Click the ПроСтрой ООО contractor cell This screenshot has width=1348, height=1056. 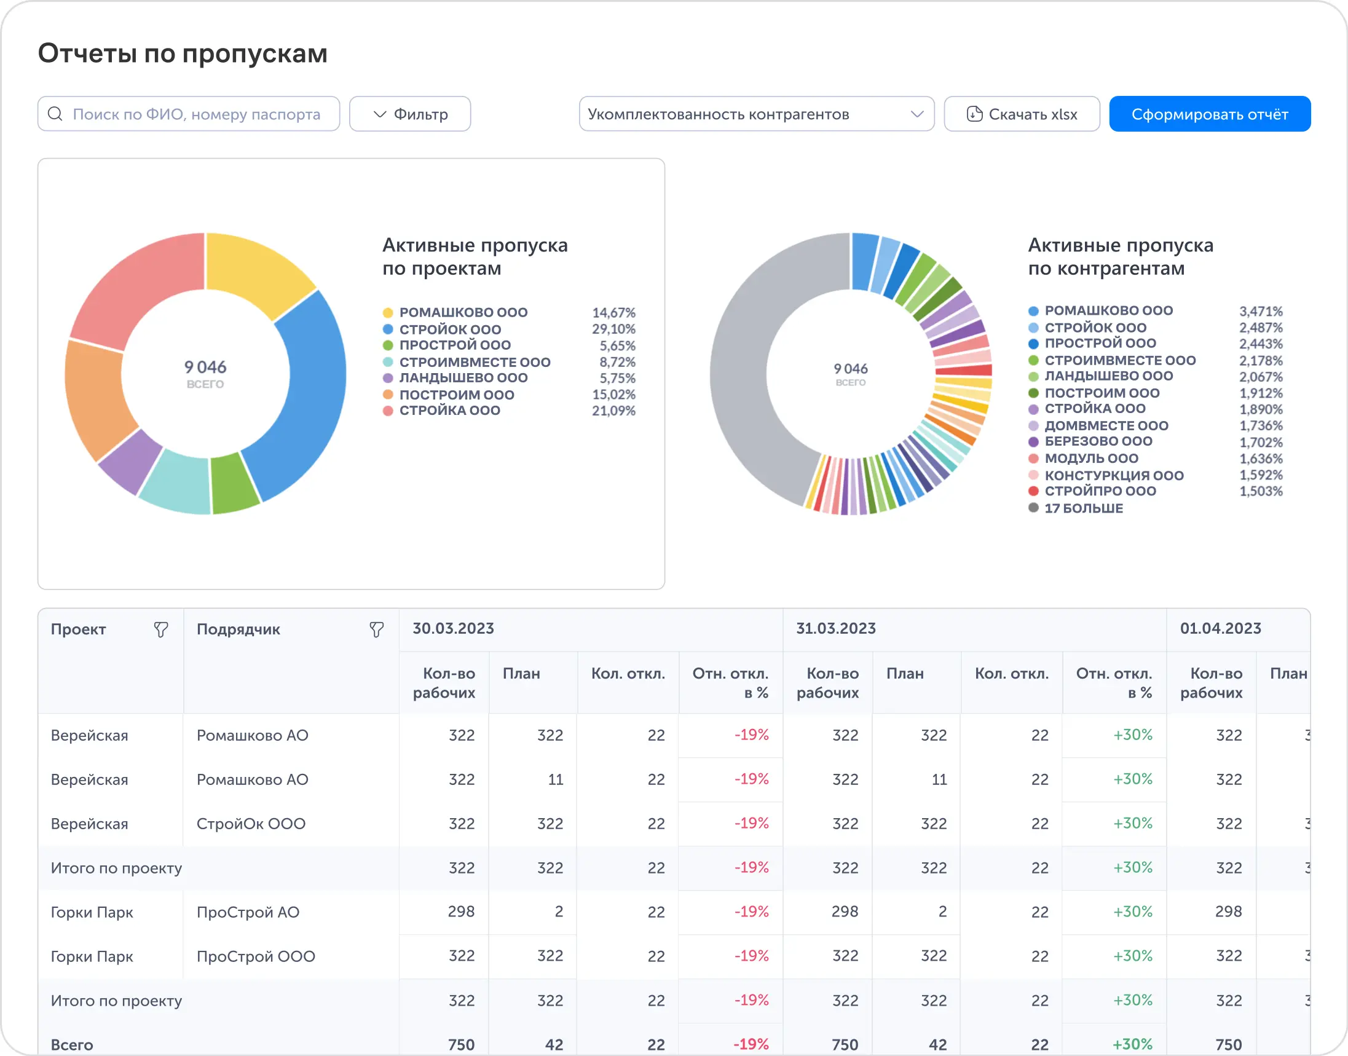(x=256, y=956)
